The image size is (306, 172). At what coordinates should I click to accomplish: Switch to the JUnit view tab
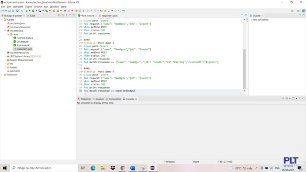coord(31,15)
